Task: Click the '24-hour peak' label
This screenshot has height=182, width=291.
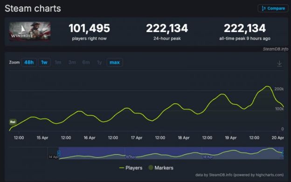Action: coord(167,39)
